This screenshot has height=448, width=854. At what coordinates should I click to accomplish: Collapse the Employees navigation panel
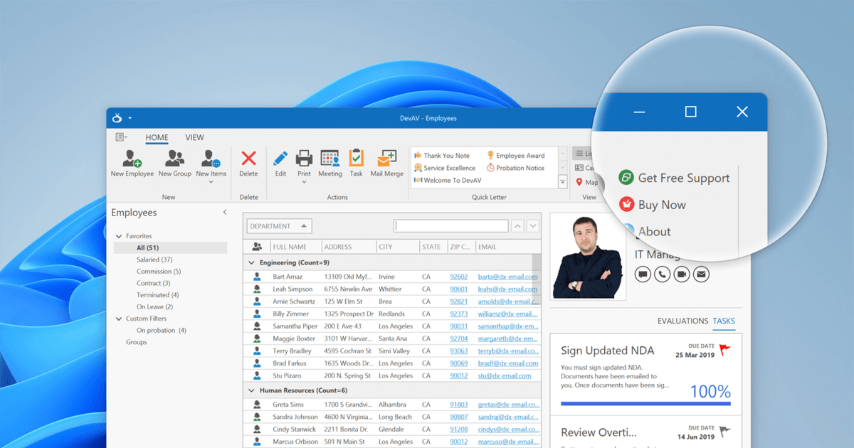click(225, 213)
